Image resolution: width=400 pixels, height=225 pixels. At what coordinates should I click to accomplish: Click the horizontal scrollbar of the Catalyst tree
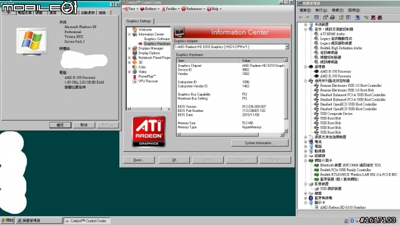coord(149,109)
